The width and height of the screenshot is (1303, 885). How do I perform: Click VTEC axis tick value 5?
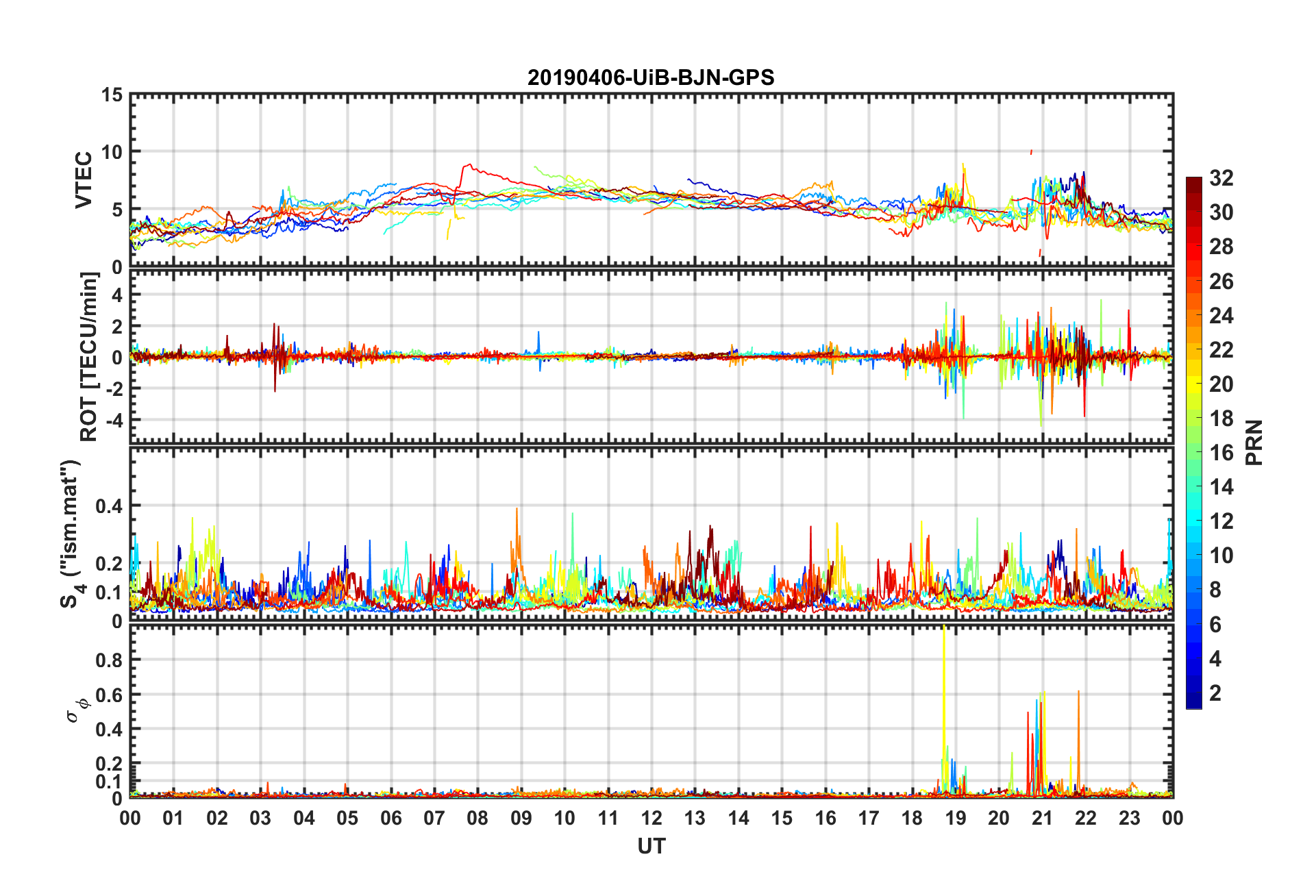[x=118, y=210]
